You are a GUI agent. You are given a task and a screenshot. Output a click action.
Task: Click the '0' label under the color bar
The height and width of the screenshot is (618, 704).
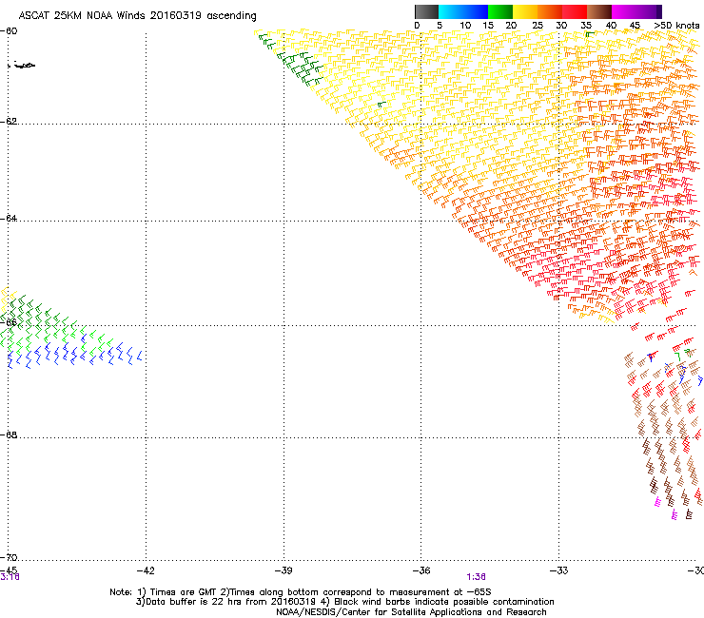tap(417, 26)
